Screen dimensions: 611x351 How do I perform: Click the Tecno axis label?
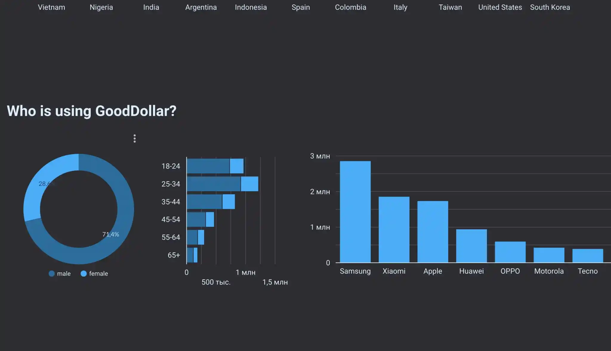(x=588, y=271)
